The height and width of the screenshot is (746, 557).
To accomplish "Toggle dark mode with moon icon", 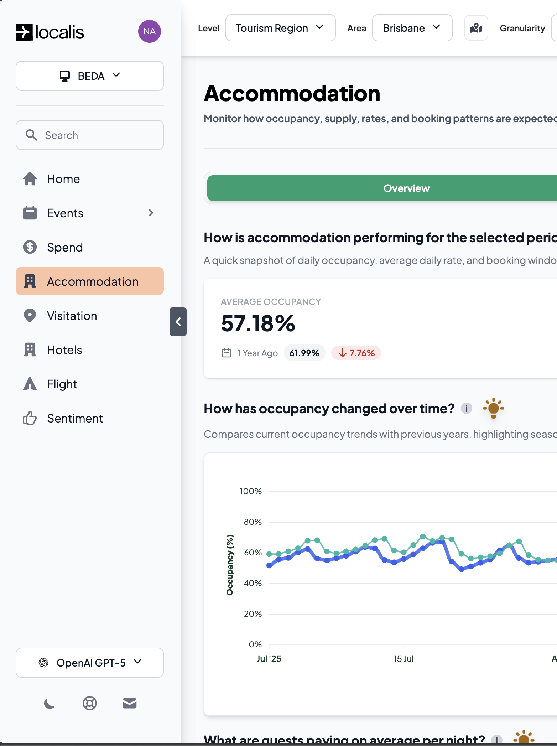I will click(x=50, y=703).
